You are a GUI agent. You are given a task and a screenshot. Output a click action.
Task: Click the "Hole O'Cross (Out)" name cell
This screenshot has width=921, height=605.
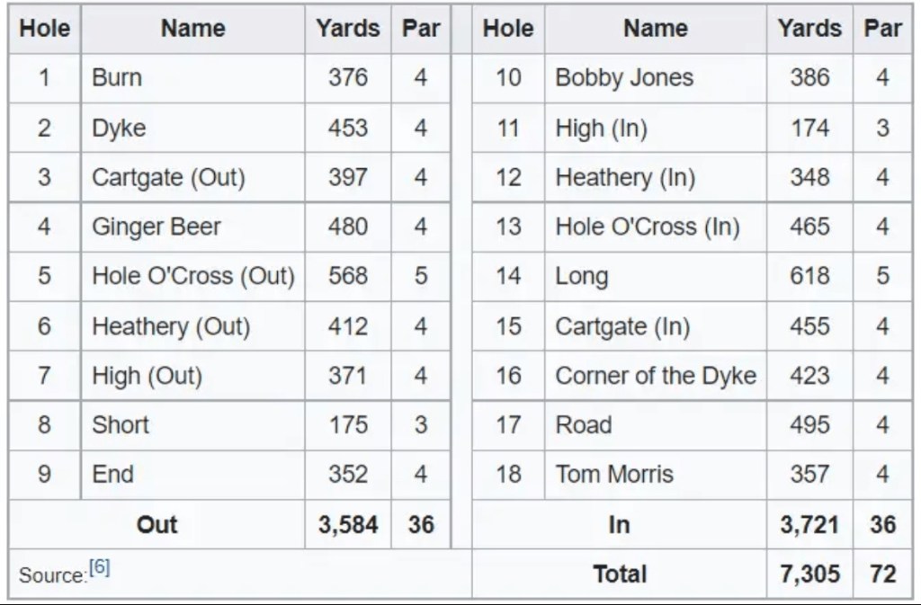point(193,275)
